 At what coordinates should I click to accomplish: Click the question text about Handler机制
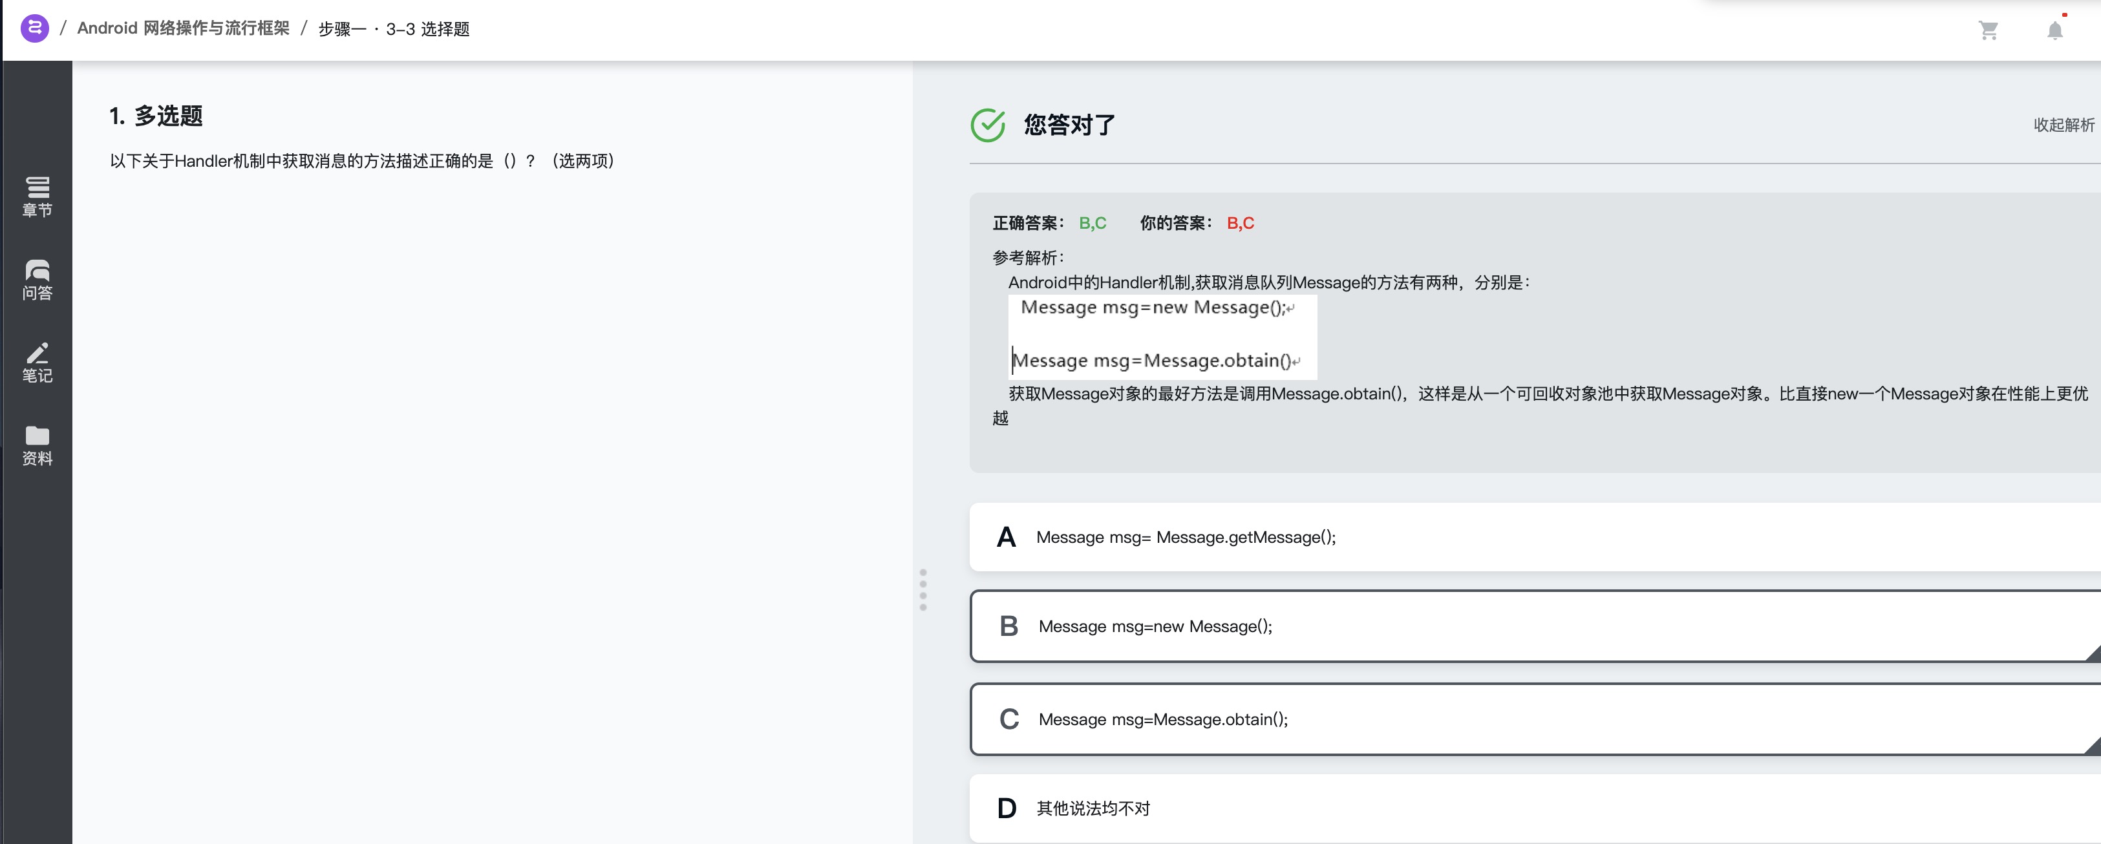point(362,161)
